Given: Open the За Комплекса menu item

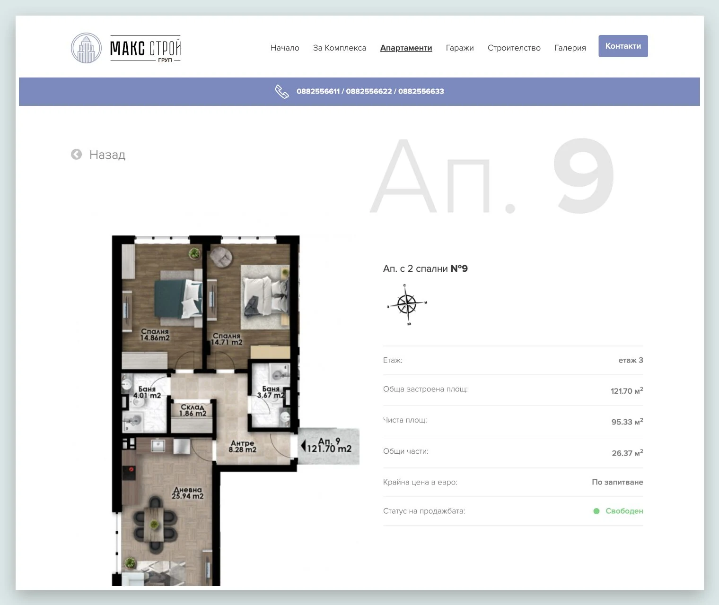Looking at the screenshot, I should click(340, 48).
